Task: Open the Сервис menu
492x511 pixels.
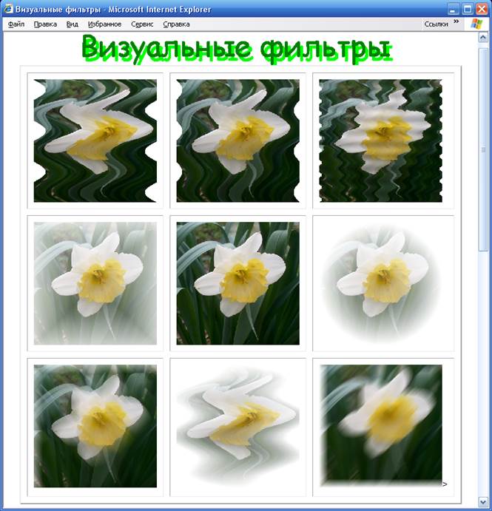Action: [142, 24]
